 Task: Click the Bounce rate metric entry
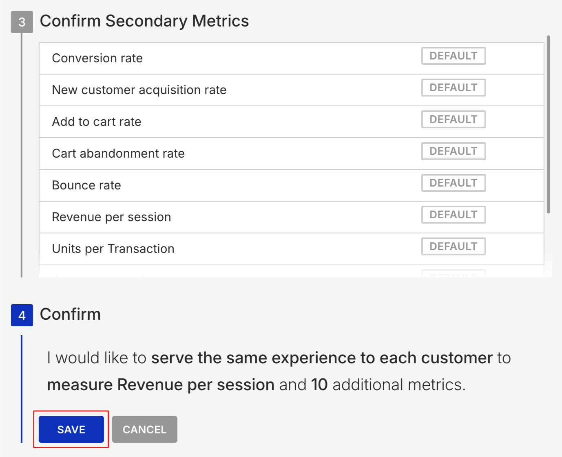86,185
